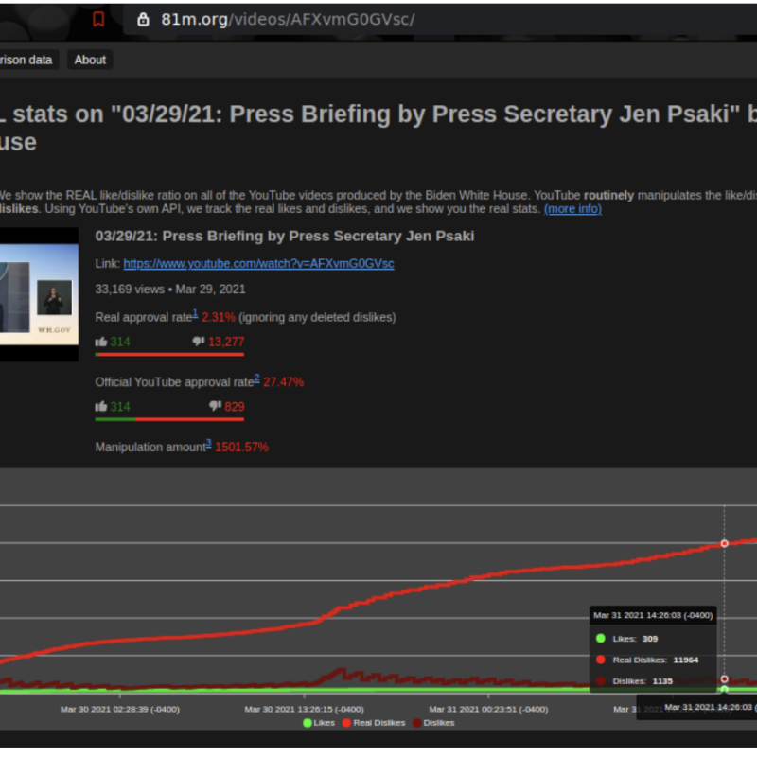
Task: Click the red bookmark icon in address bar
Action: tap(98, 19)
